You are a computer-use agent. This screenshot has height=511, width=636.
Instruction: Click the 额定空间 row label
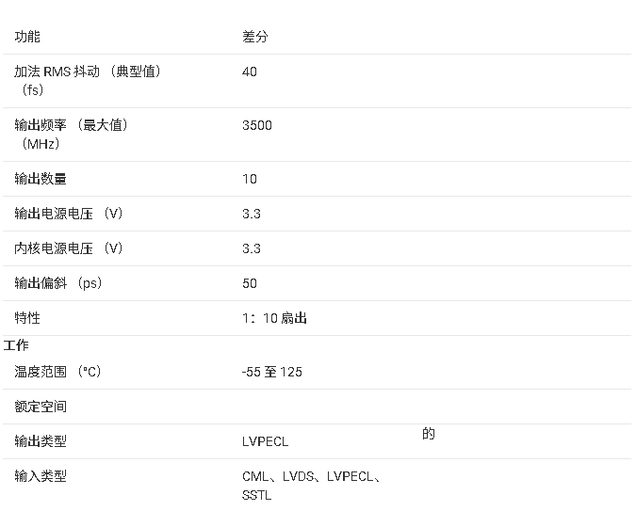tap(41, 407)
